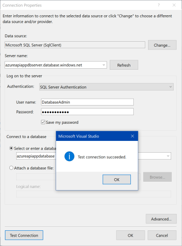Click OK at the bottom of Connection Properties
The height and width of the screenshot is (246, 182).
[130, 235]
